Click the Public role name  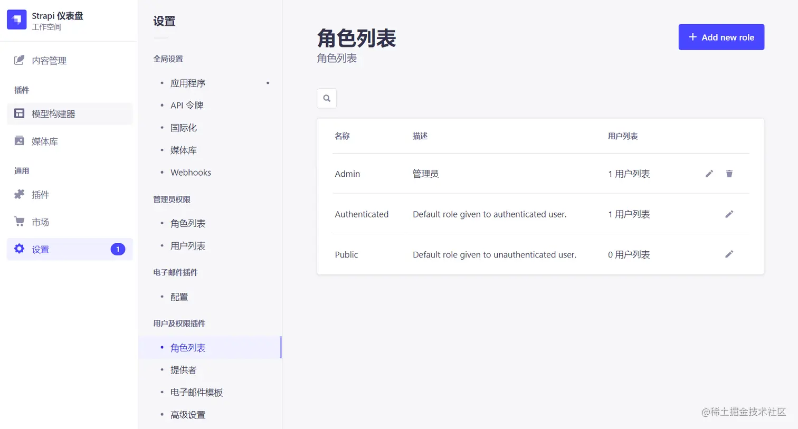(346, 254)
